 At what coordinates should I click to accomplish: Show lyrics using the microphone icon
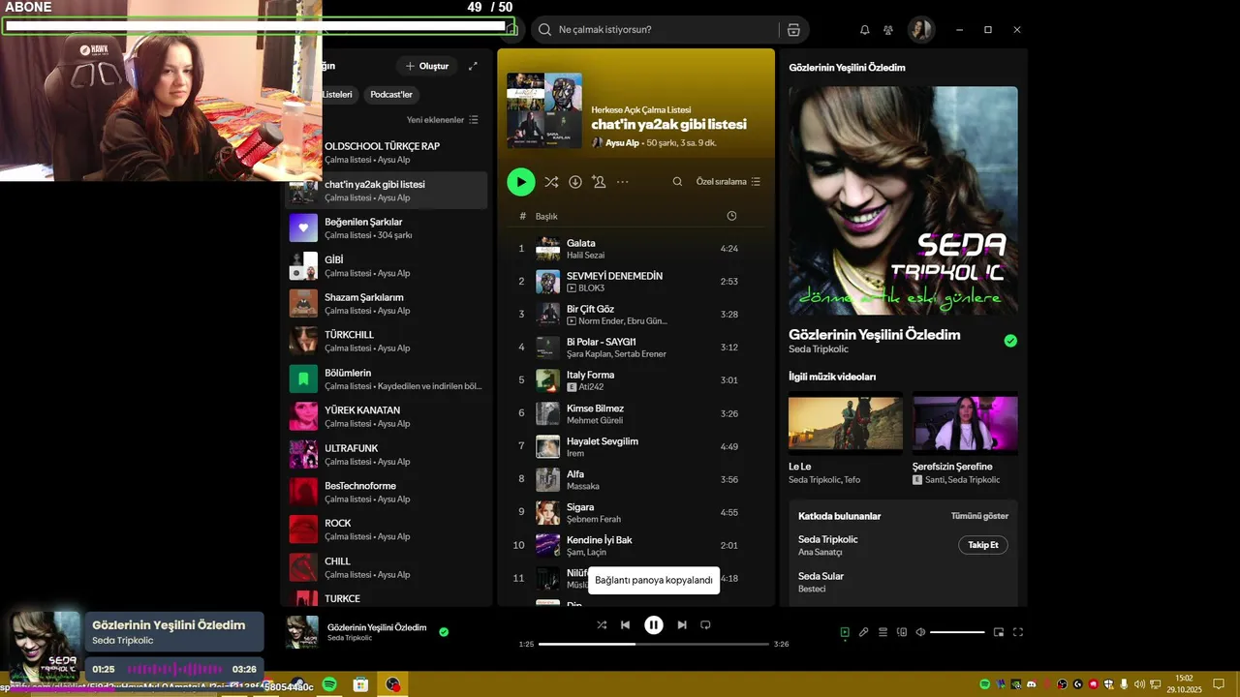click(x=864, y=632)
